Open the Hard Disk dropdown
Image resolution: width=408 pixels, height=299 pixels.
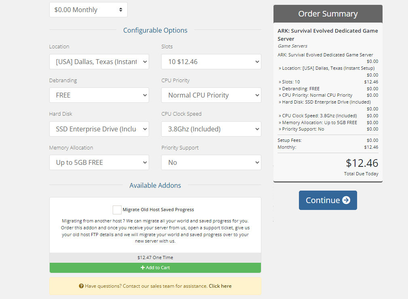(x=99, y=129)
